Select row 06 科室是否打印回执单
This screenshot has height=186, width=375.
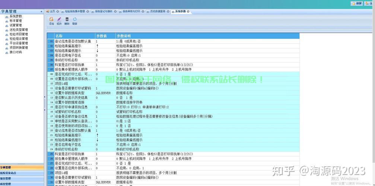click(173, 65)
